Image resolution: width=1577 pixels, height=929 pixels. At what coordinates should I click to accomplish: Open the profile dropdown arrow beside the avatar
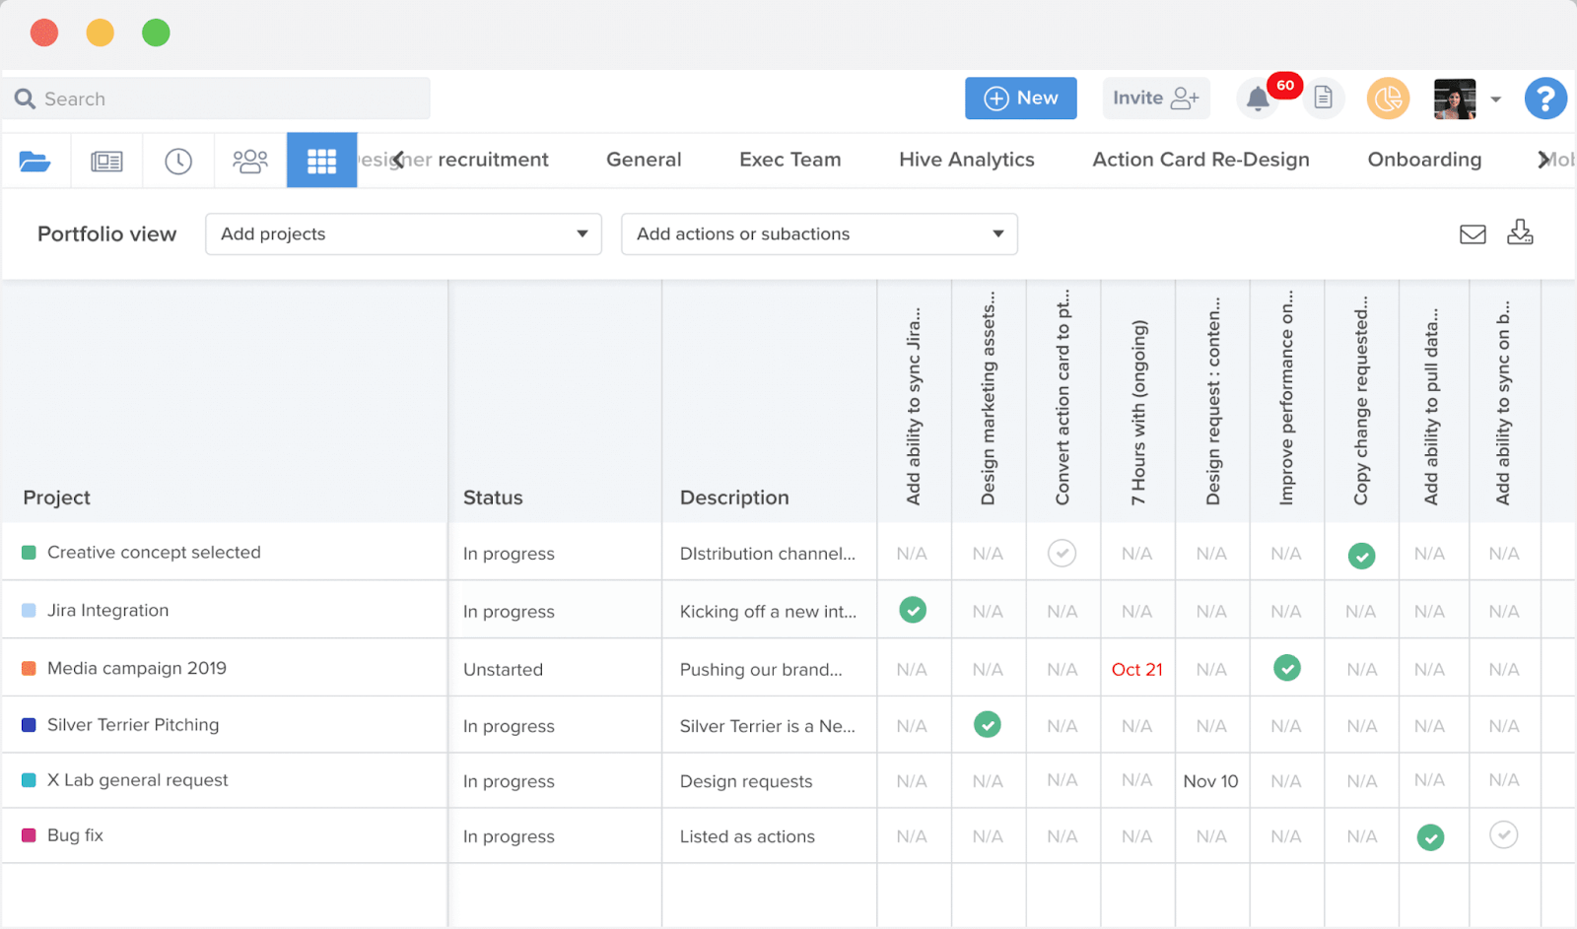pyautogui.click(x=1496, y=99)
